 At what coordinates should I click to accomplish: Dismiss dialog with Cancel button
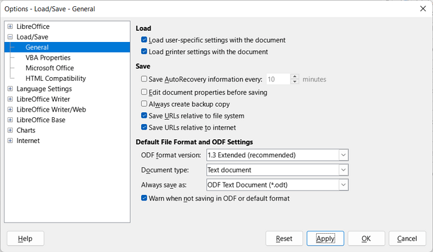click(407, 238)
